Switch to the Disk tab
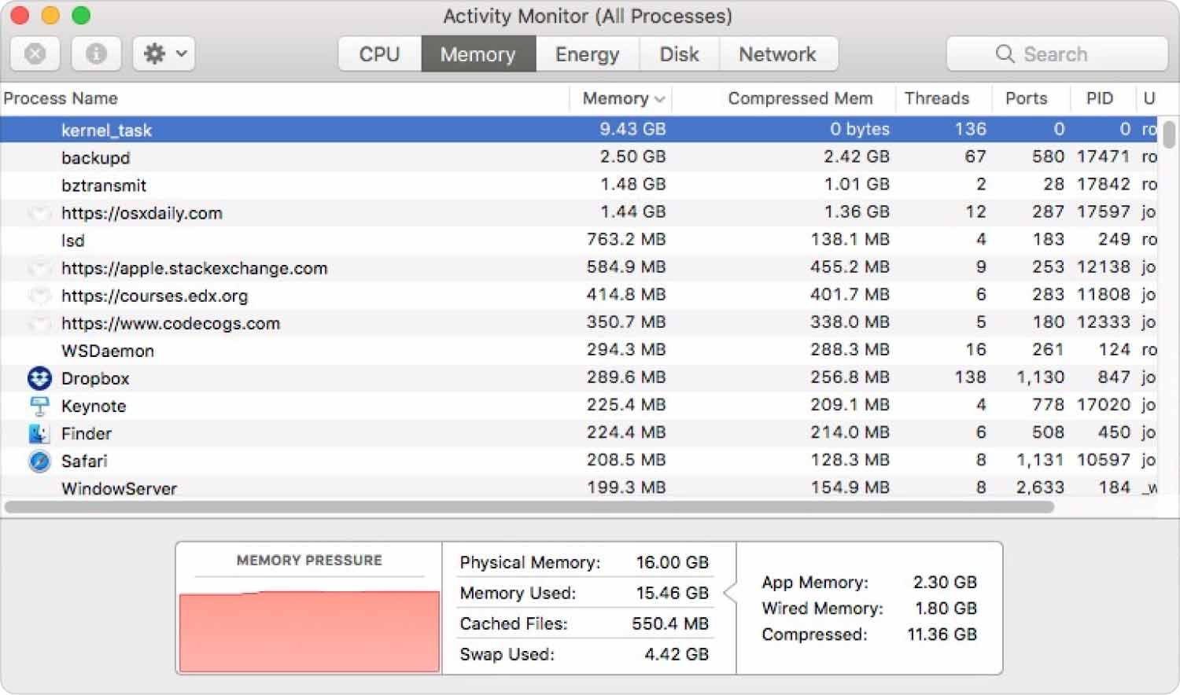The width and height of the screenshot is (1180, 695). click(680, 53)
